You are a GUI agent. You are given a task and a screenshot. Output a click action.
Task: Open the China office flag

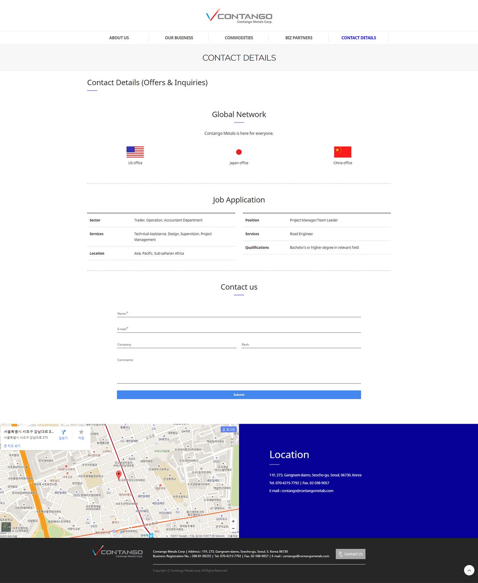tap(343, 152)
